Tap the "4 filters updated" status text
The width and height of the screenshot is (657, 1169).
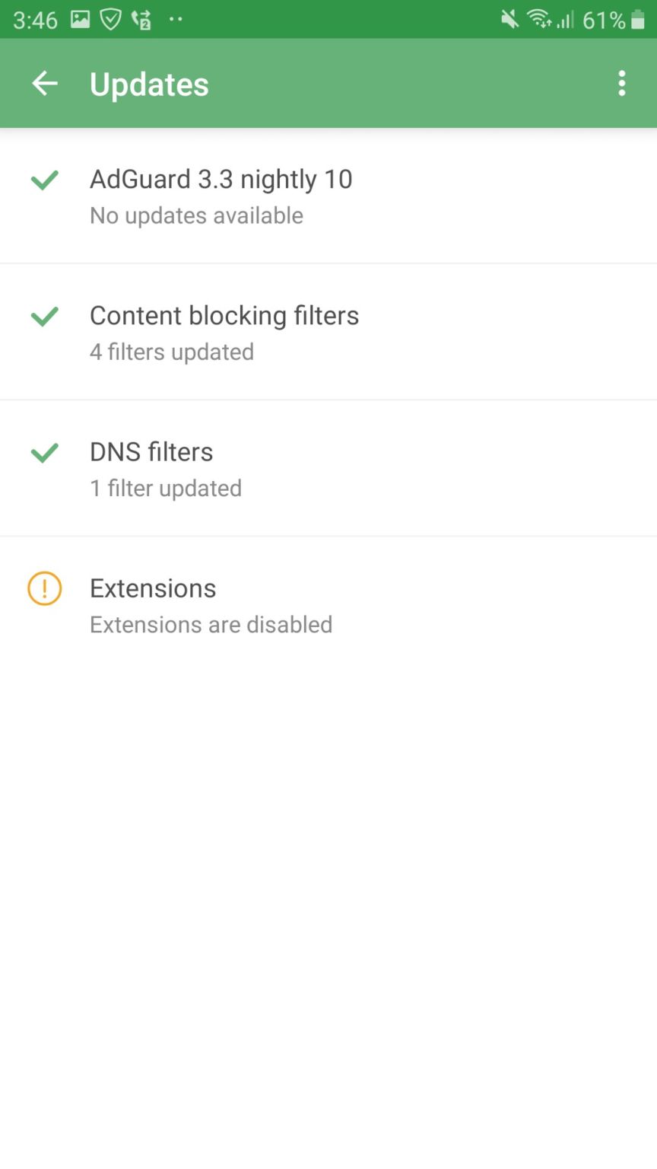(x=172, y=352)
